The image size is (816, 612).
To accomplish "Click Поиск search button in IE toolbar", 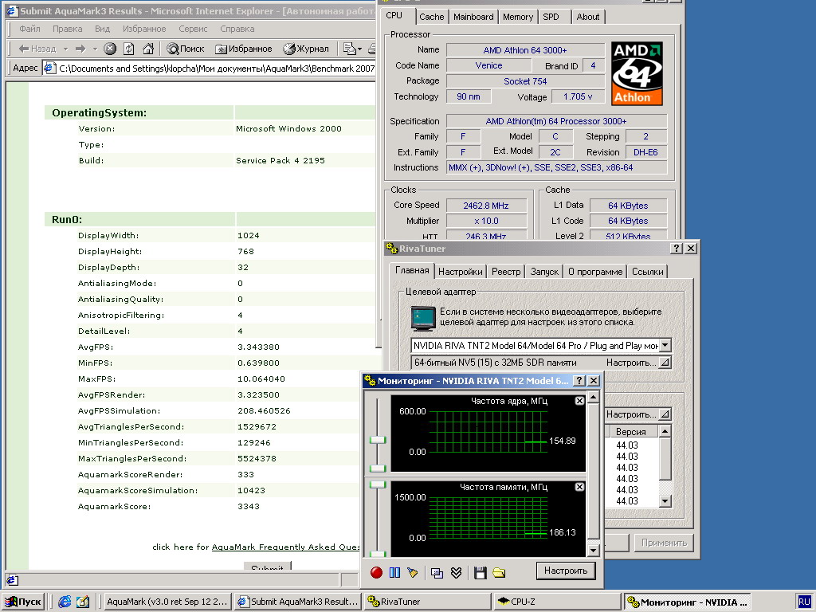I will pyautogui.click(x=185, y=49).
